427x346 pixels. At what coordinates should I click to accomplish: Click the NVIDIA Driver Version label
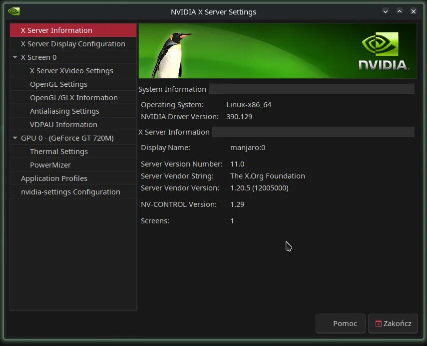180,117
